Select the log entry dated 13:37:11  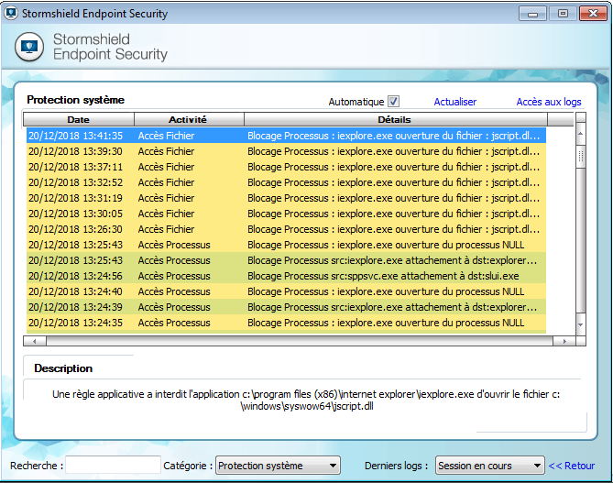click(x=286, y=167)
